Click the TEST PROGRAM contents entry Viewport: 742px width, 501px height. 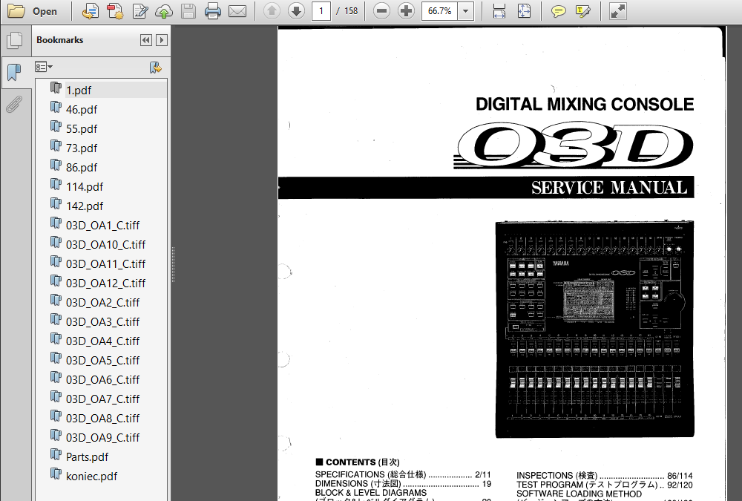tap(604, 485)
